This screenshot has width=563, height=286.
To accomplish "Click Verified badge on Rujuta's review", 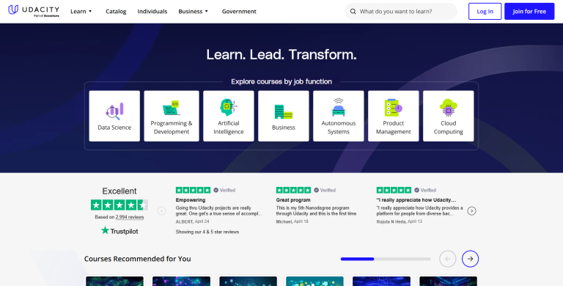I will pos(425,190).
